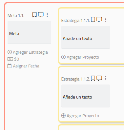This screenshot has width=124, height=130.
Task: Click the plus icon next to Agregar Estrategia
Action: pyautogui.click(x=10, y=52)
